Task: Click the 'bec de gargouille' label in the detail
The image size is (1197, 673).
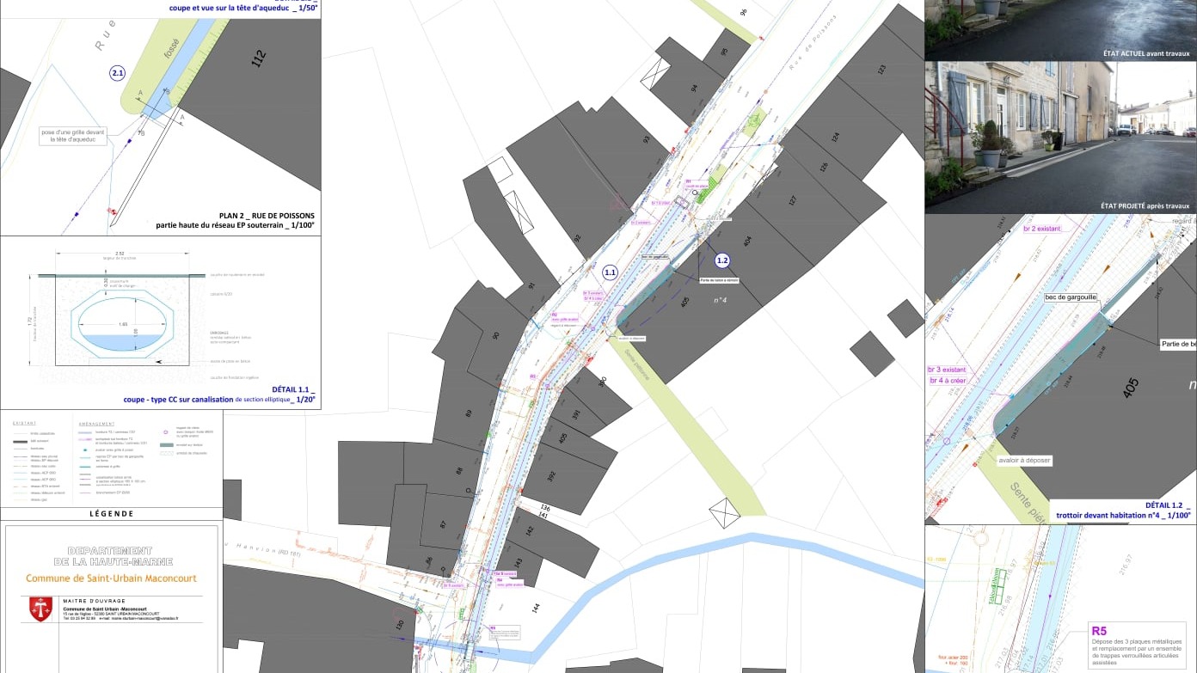Action: tap(1070, 297)
